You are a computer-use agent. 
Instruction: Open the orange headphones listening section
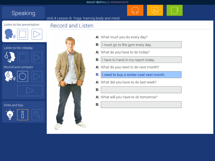135,10
